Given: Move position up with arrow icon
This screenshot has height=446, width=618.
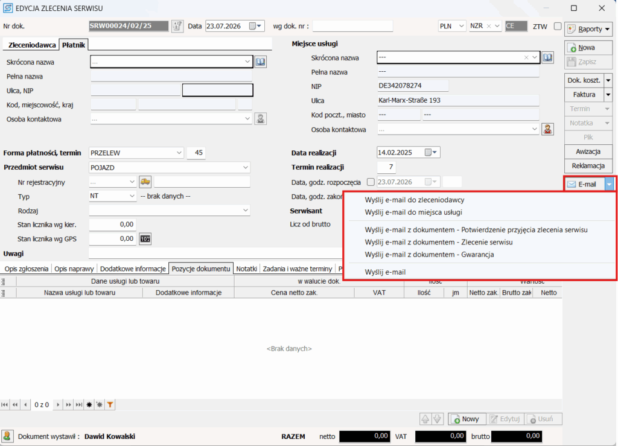Looking at the screenshot, I should coord(425,419).
